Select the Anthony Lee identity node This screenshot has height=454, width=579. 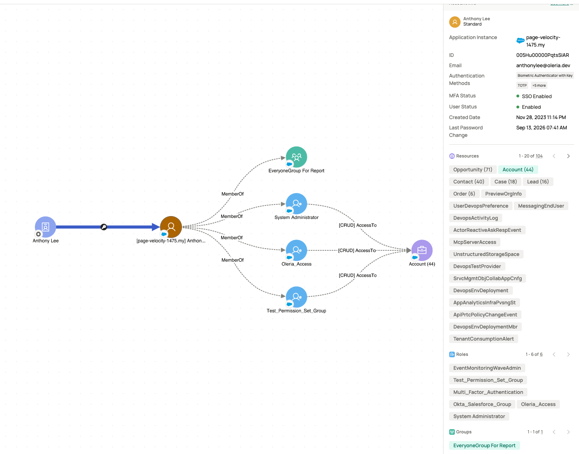(x=46, y=227)
